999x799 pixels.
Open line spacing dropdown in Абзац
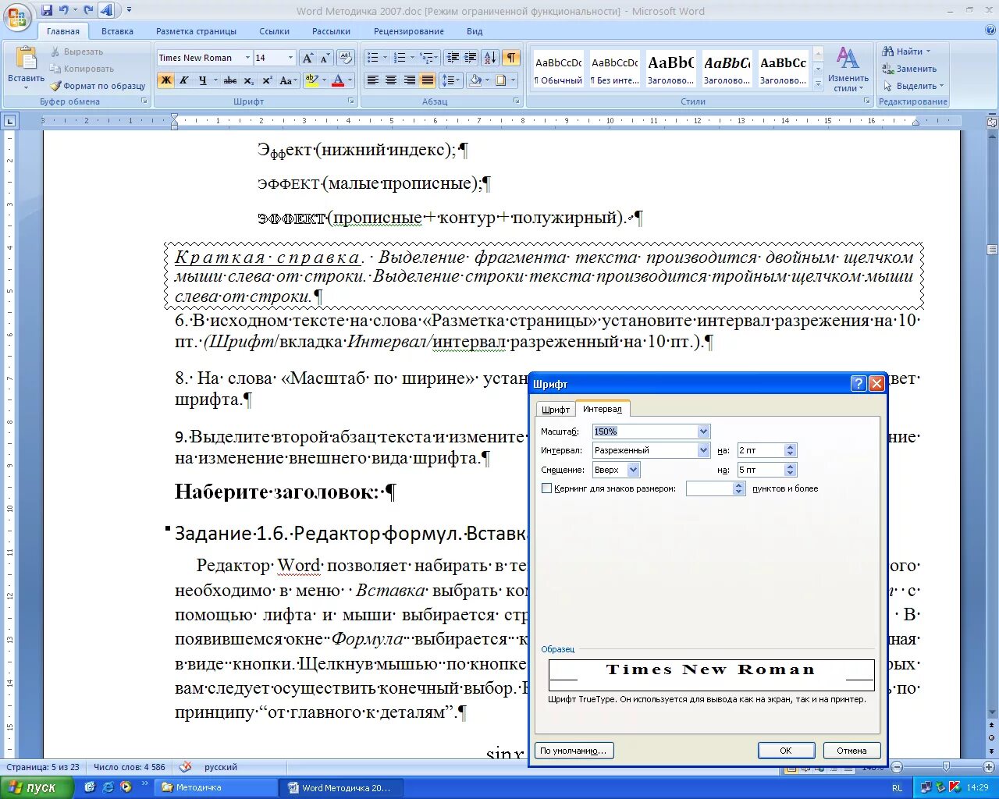click(x=451, y=80)
